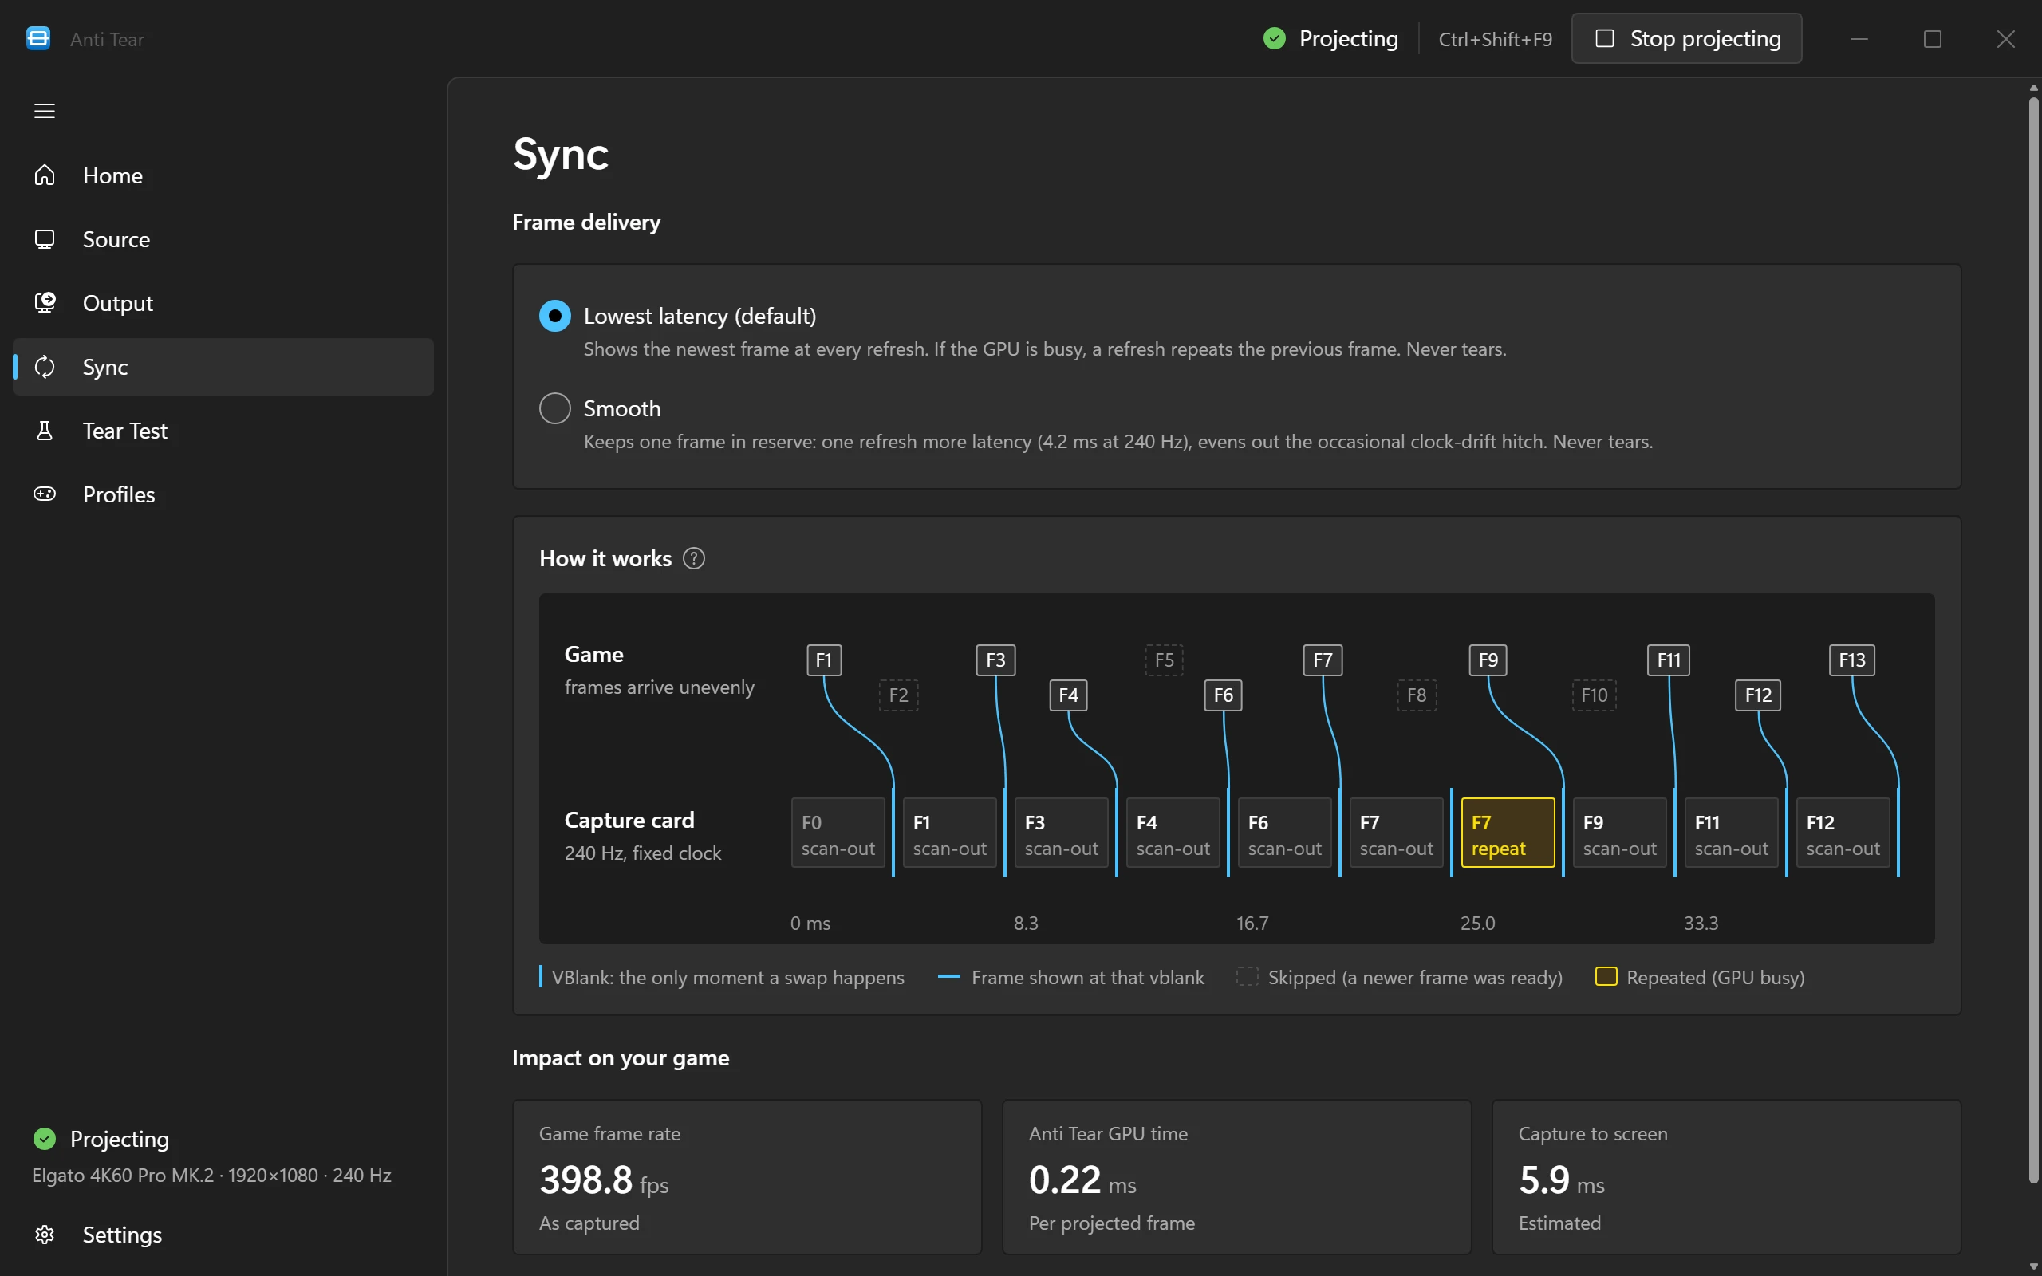Click the green Projecting check icon in title bar
The height and width of the screenshot is (1276, 2042).
(1274, 38)
